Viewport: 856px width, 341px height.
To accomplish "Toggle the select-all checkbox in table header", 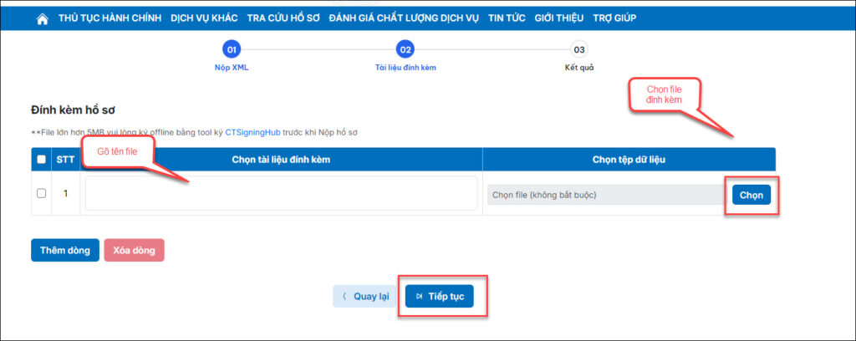I will 42,160.
